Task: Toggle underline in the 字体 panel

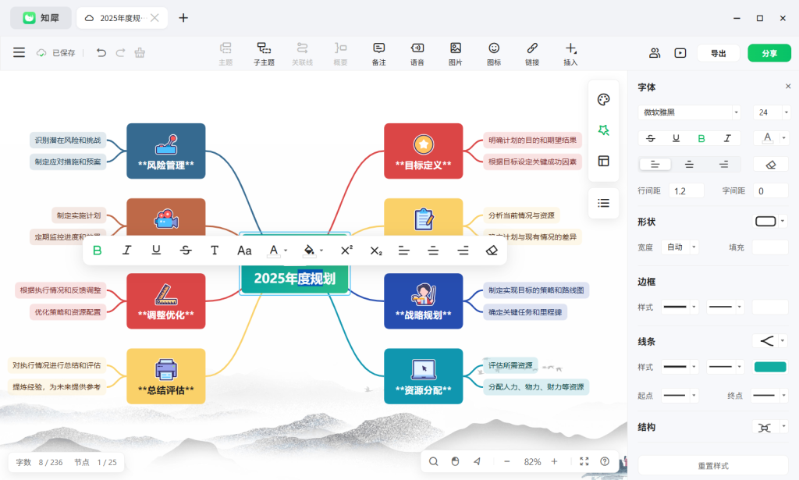Action: tap(676, 138)
